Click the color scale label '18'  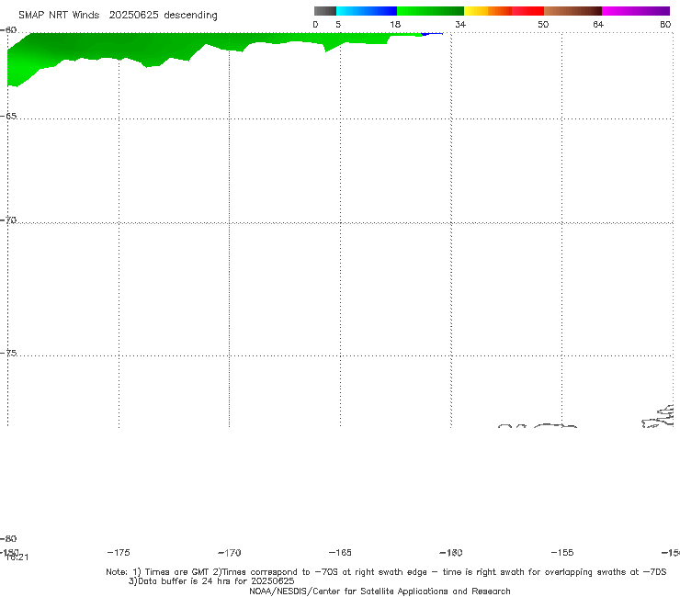click(395, 24)
